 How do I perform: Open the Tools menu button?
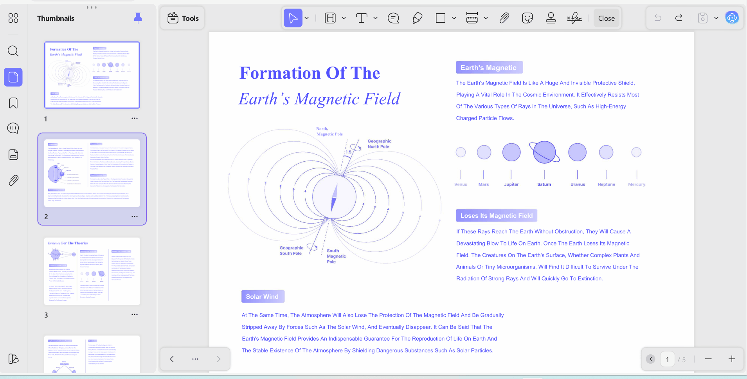click(x=183, y=18)
